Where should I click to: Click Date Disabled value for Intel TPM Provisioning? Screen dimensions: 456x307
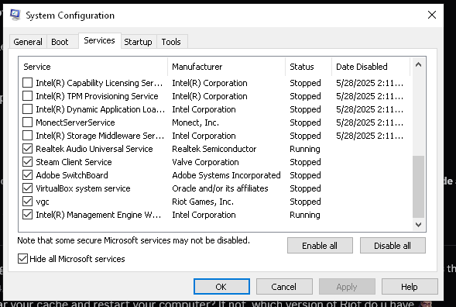(x=369, y=96)
